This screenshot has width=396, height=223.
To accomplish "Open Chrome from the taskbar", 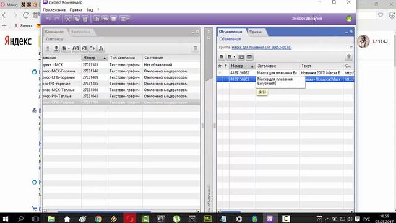I will pos(98,219).
